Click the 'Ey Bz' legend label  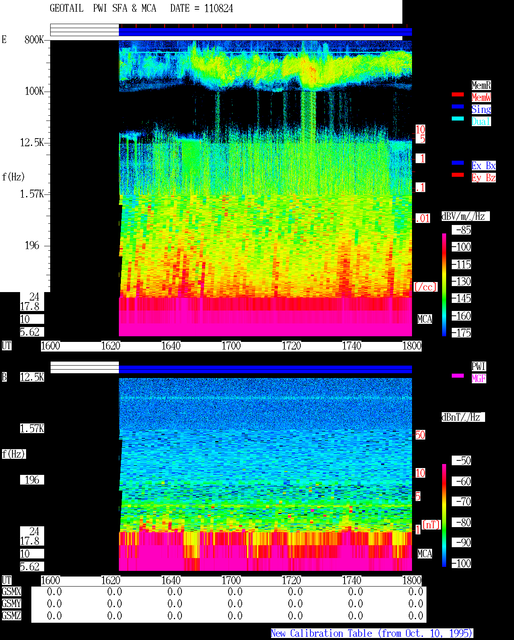tap(483, 178)
